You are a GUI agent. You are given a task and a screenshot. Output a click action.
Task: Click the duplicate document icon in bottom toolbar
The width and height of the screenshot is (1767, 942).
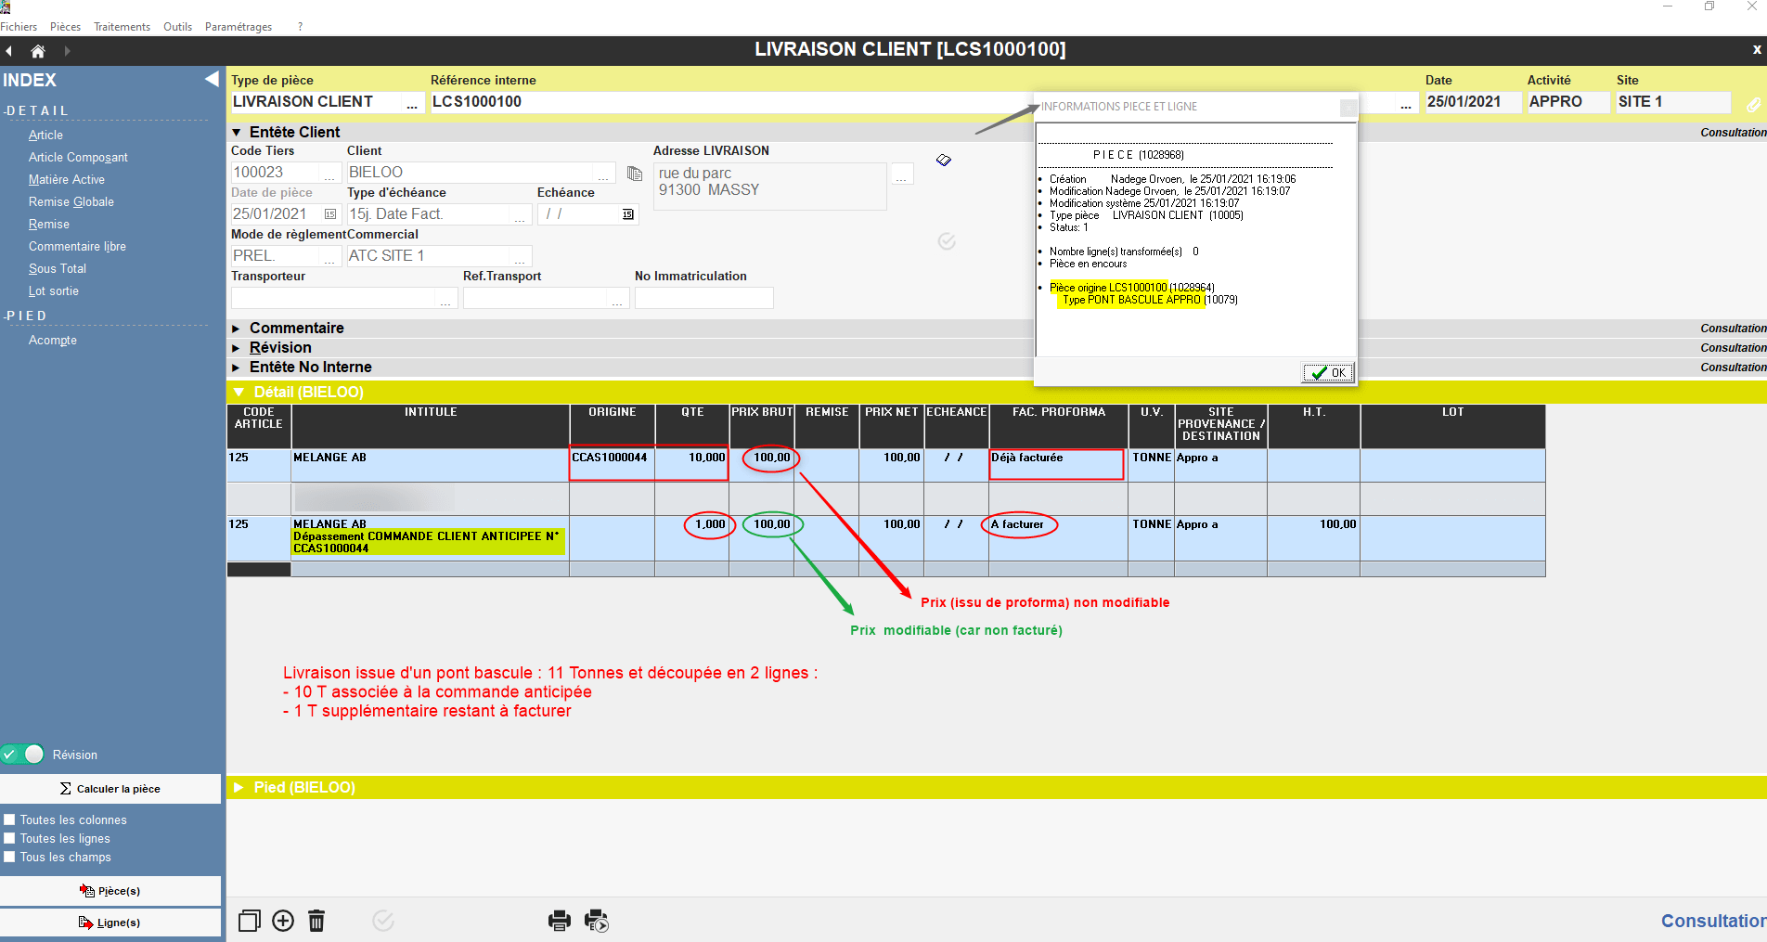249,921
